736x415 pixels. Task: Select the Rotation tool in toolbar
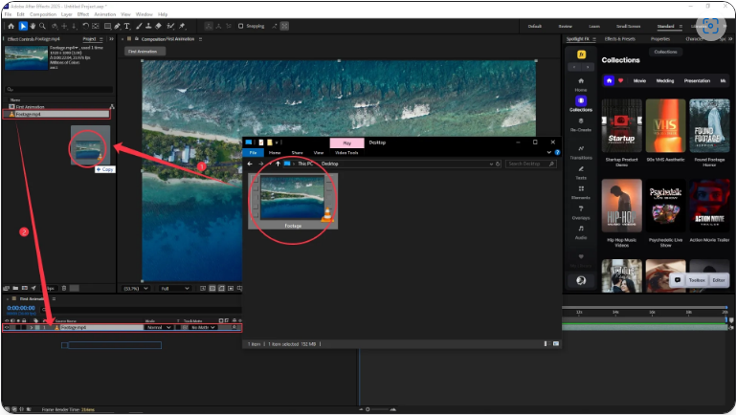85,26
